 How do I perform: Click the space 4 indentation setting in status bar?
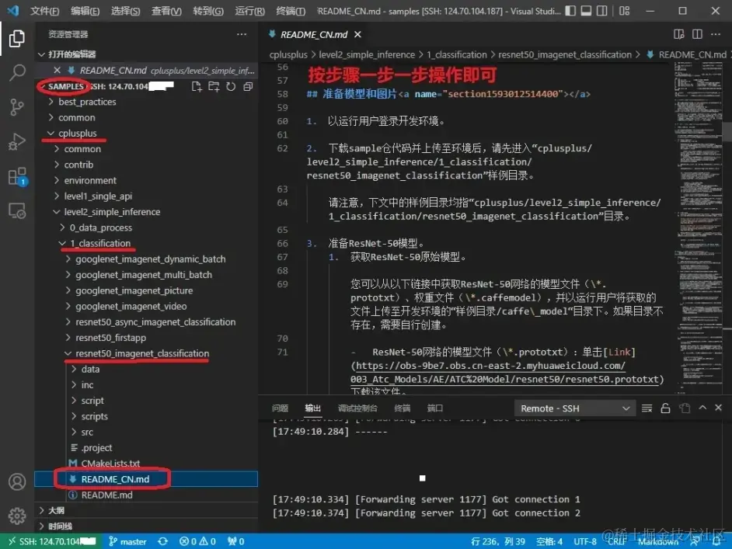tap(549, 541)
